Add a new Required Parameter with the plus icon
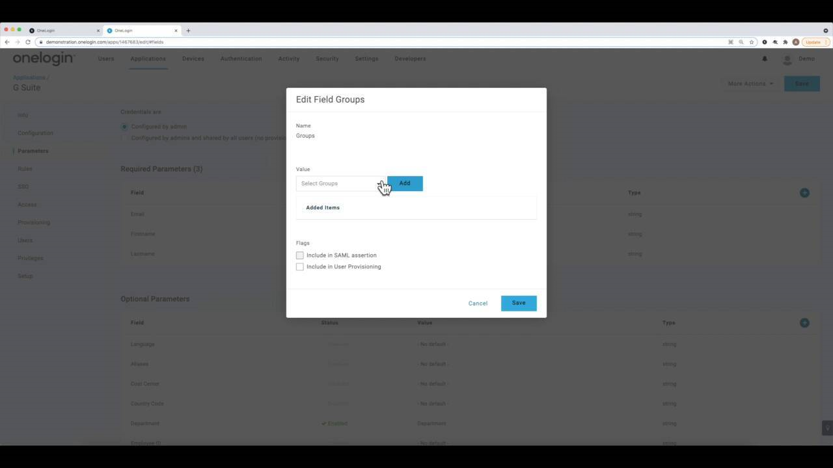This screenshot has height=468, width=833. 804,192
